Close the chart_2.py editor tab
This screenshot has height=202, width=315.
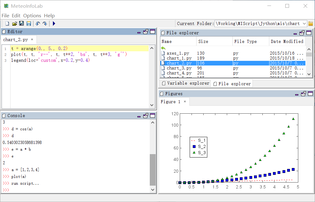click(x=32, y=40)
